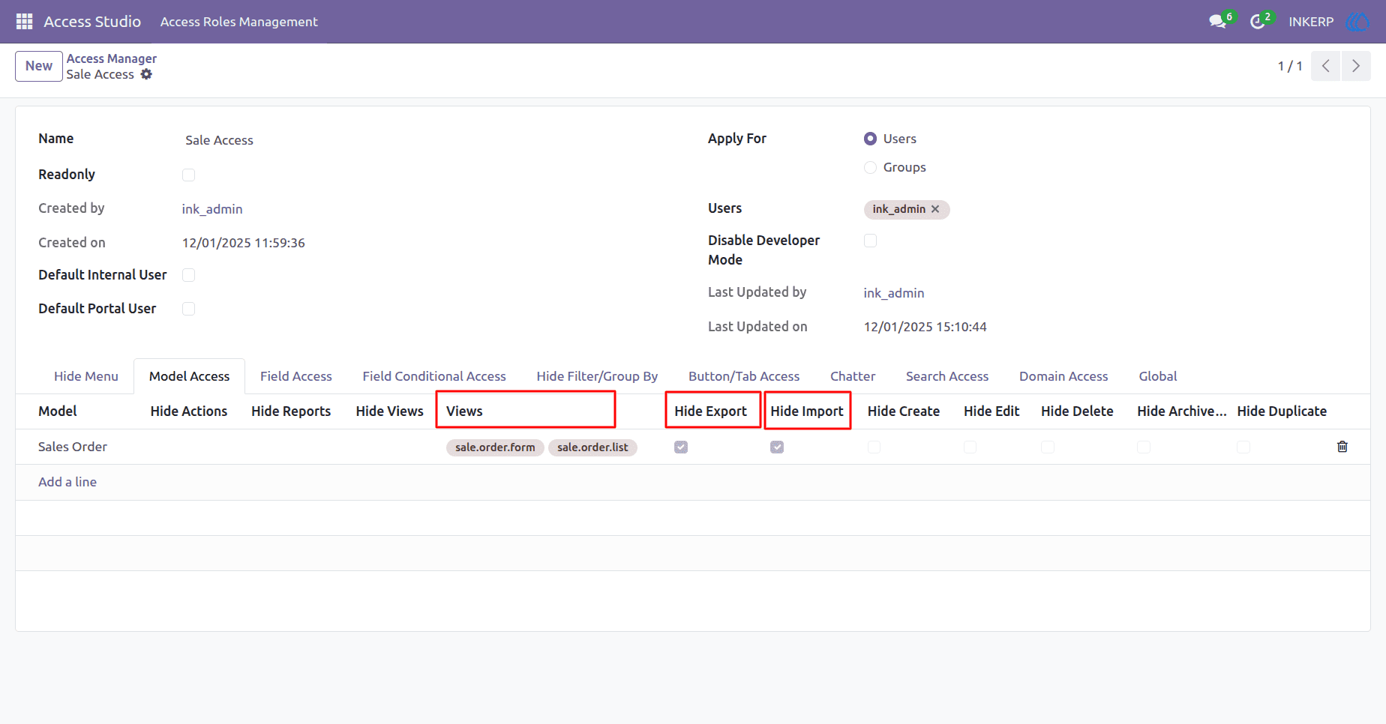Open the Access Roles Management menu

[x=239, y=22]
